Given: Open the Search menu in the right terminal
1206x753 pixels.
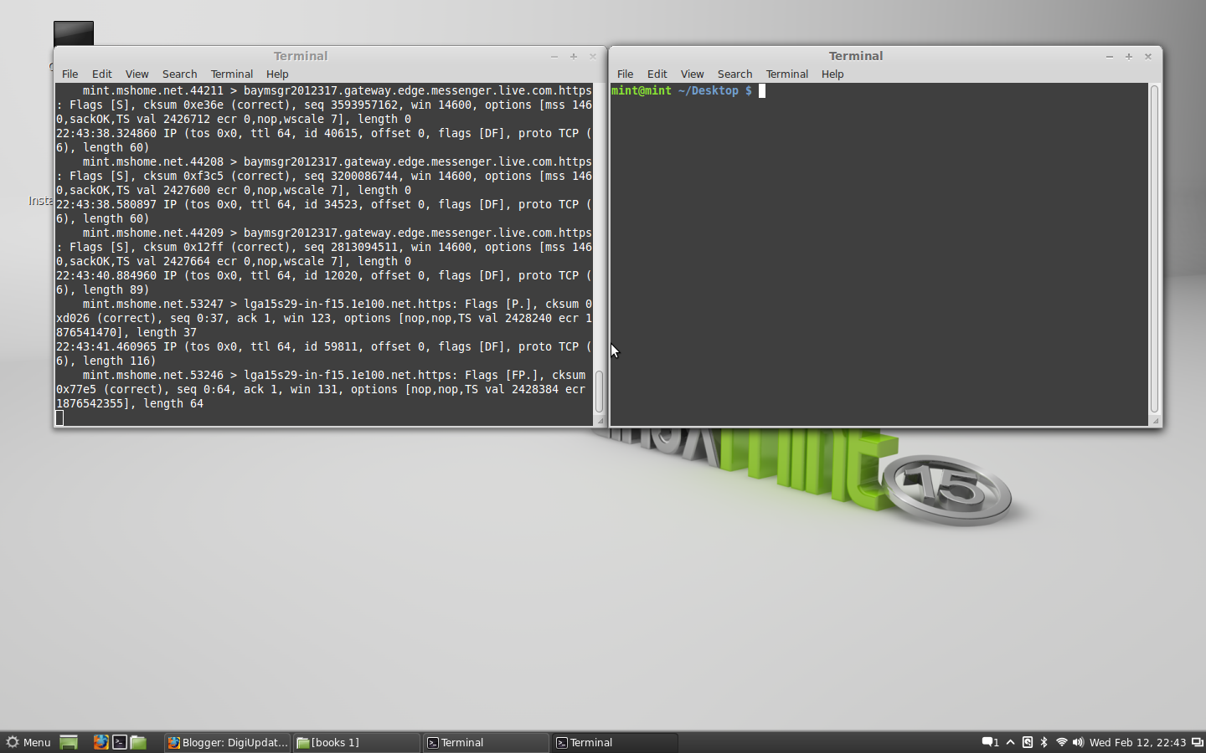Looking at the screenshot, I should (x=734, y=74).
